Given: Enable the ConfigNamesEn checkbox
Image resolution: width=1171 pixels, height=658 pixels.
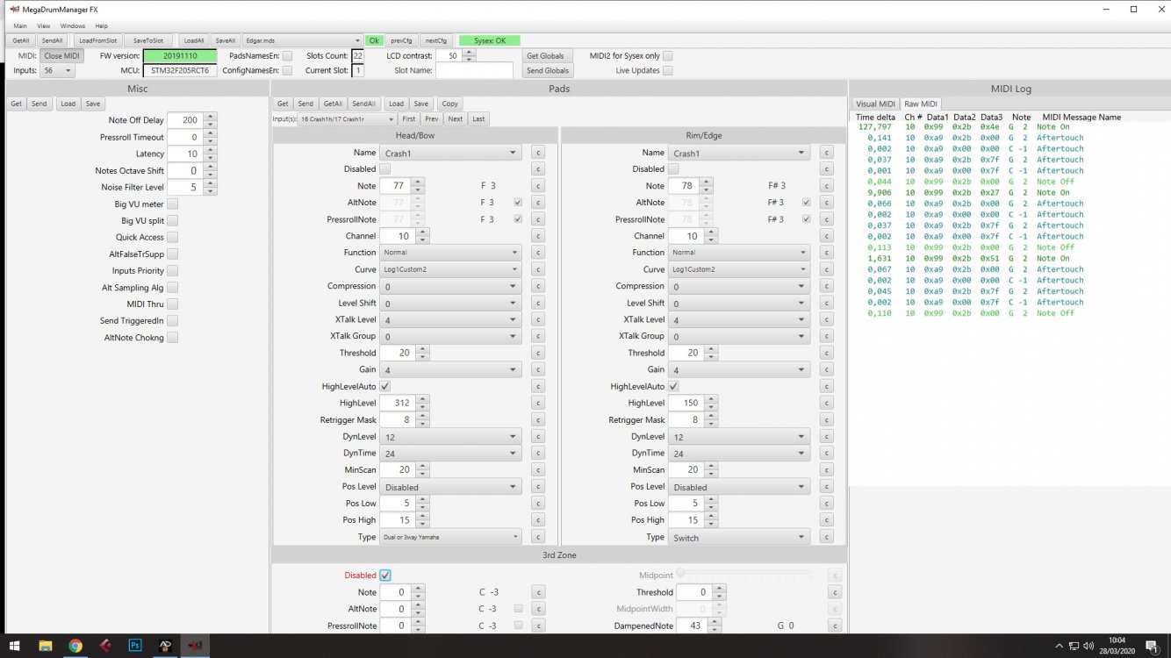Looking at the screenshot, I should point(289,70).
